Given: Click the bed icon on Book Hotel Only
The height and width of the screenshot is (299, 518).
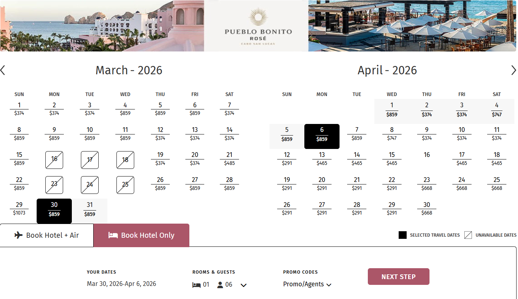Looking at the screenshot, I should (113, 235).
